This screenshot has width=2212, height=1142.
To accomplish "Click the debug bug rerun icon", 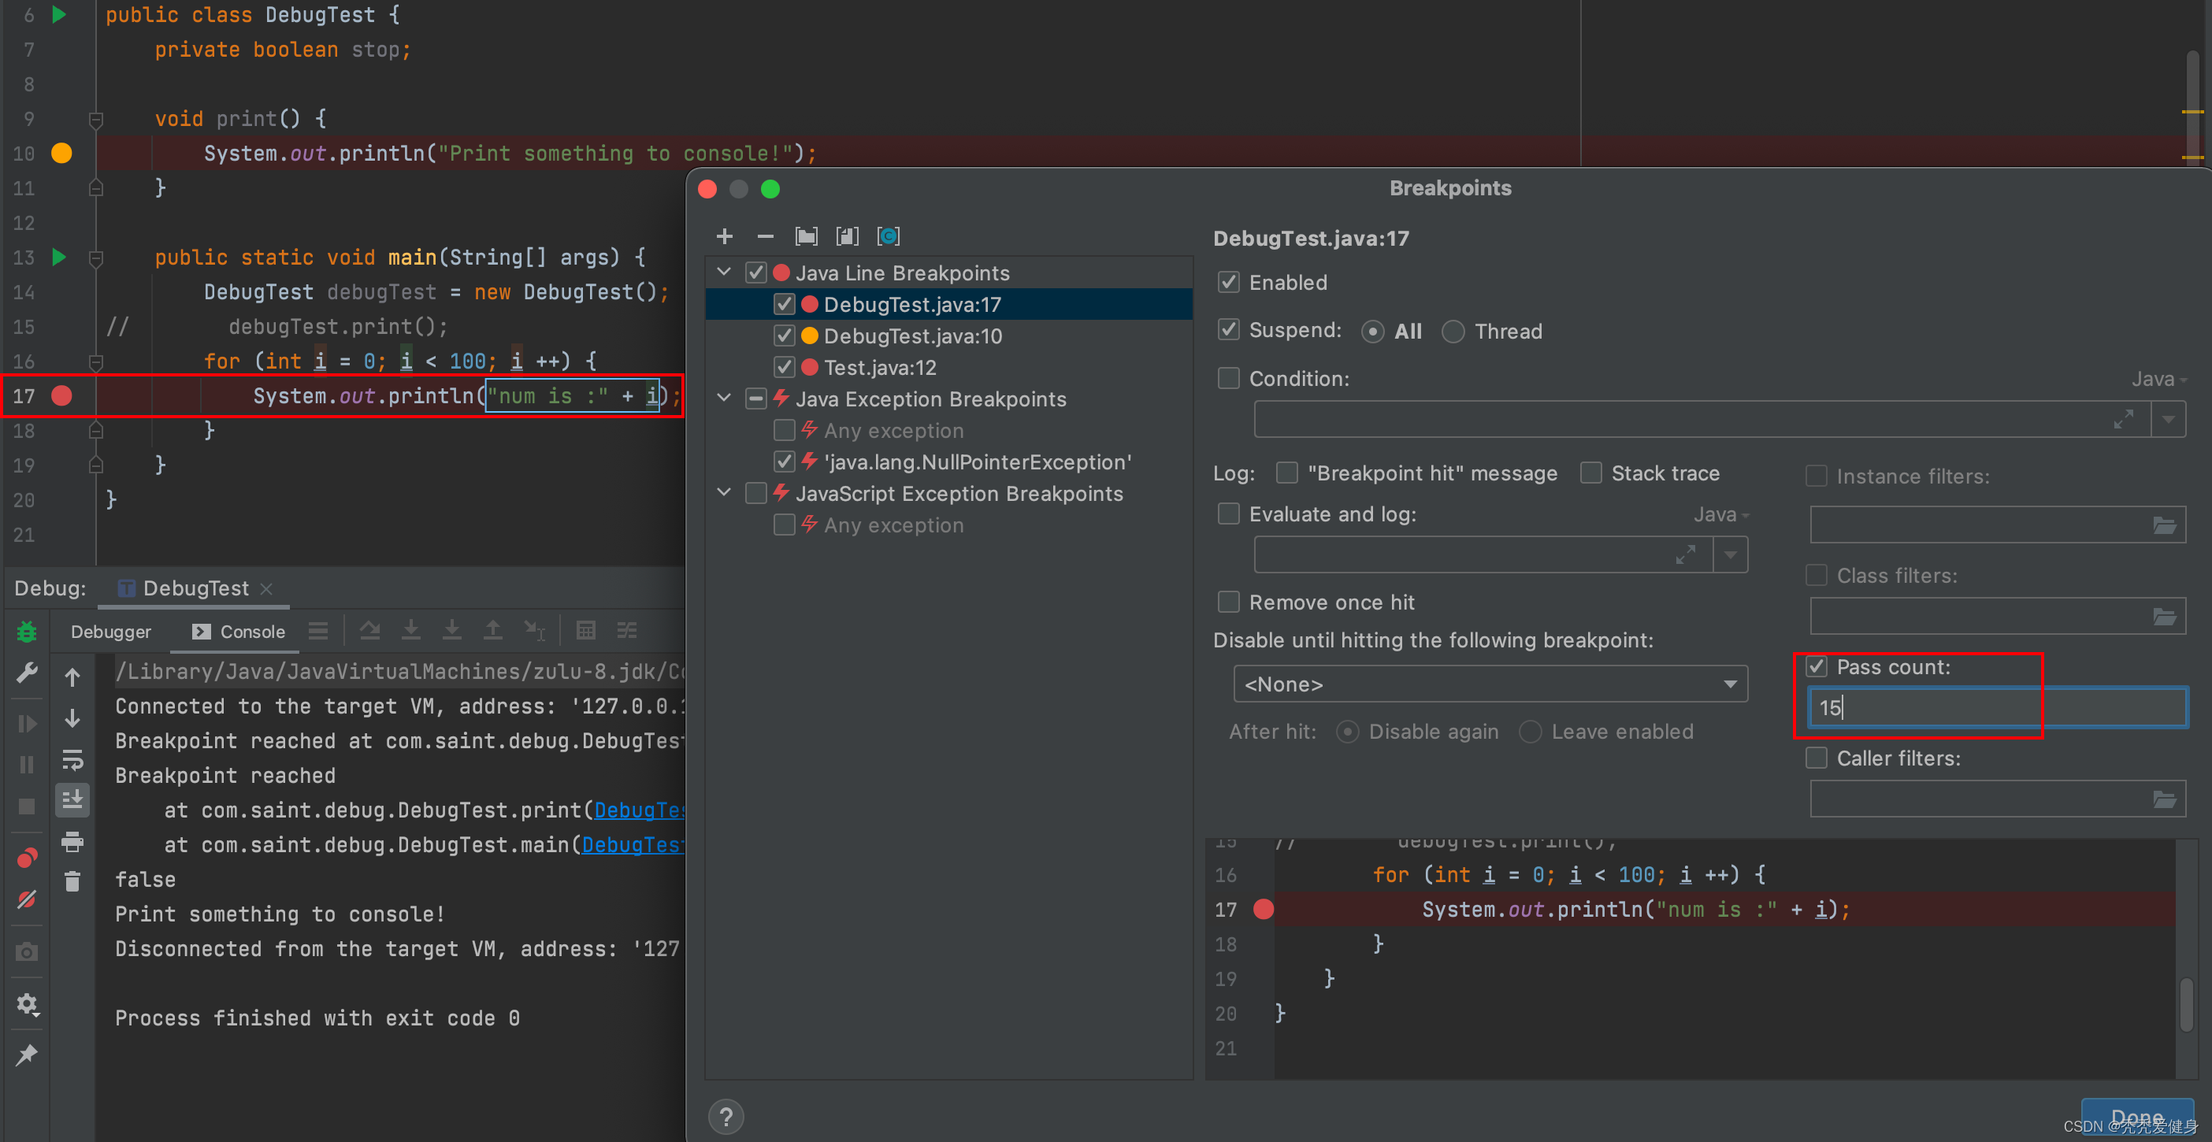I will point(27,631).
